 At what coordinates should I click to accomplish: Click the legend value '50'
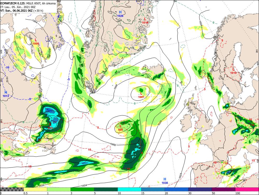point(213,193)
